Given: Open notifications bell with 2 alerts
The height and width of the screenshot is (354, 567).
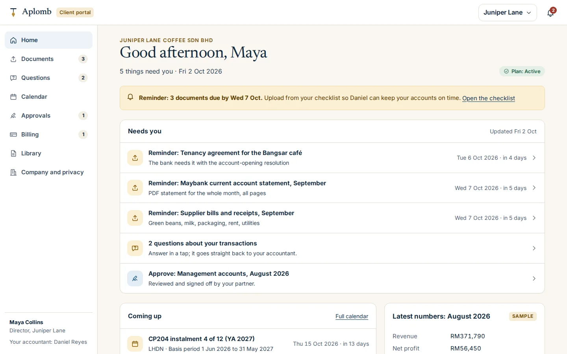Looking at the screenshot, I should click(550, 13).
